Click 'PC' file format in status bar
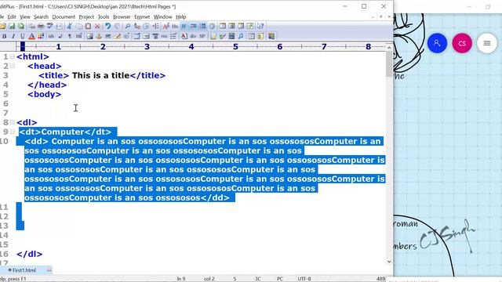 click(x=280, y=279)
